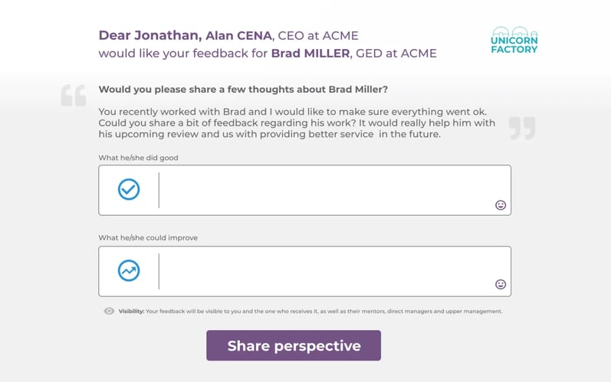Click the Visibility notice text
The width and height of the screenshot is (611, 382).
click(x=310, y=312)
